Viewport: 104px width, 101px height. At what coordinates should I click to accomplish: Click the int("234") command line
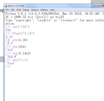tap(17, 27)
